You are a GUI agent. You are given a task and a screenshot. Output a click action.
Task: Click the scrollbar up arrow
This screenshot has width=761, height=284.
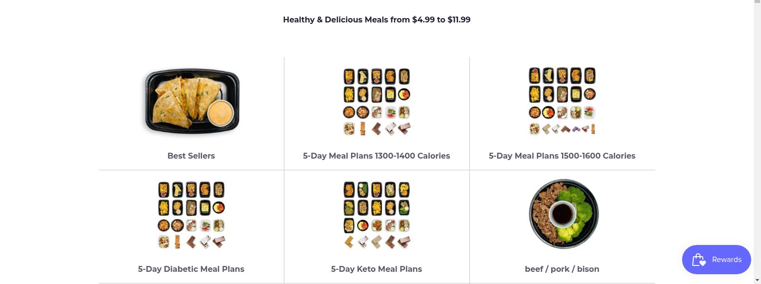[758, 3]
